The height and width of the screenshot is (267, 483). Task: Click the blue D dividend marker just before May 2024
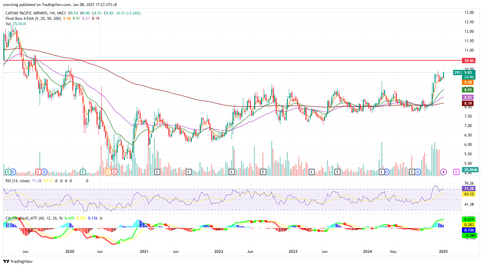[x=386, y=172]
